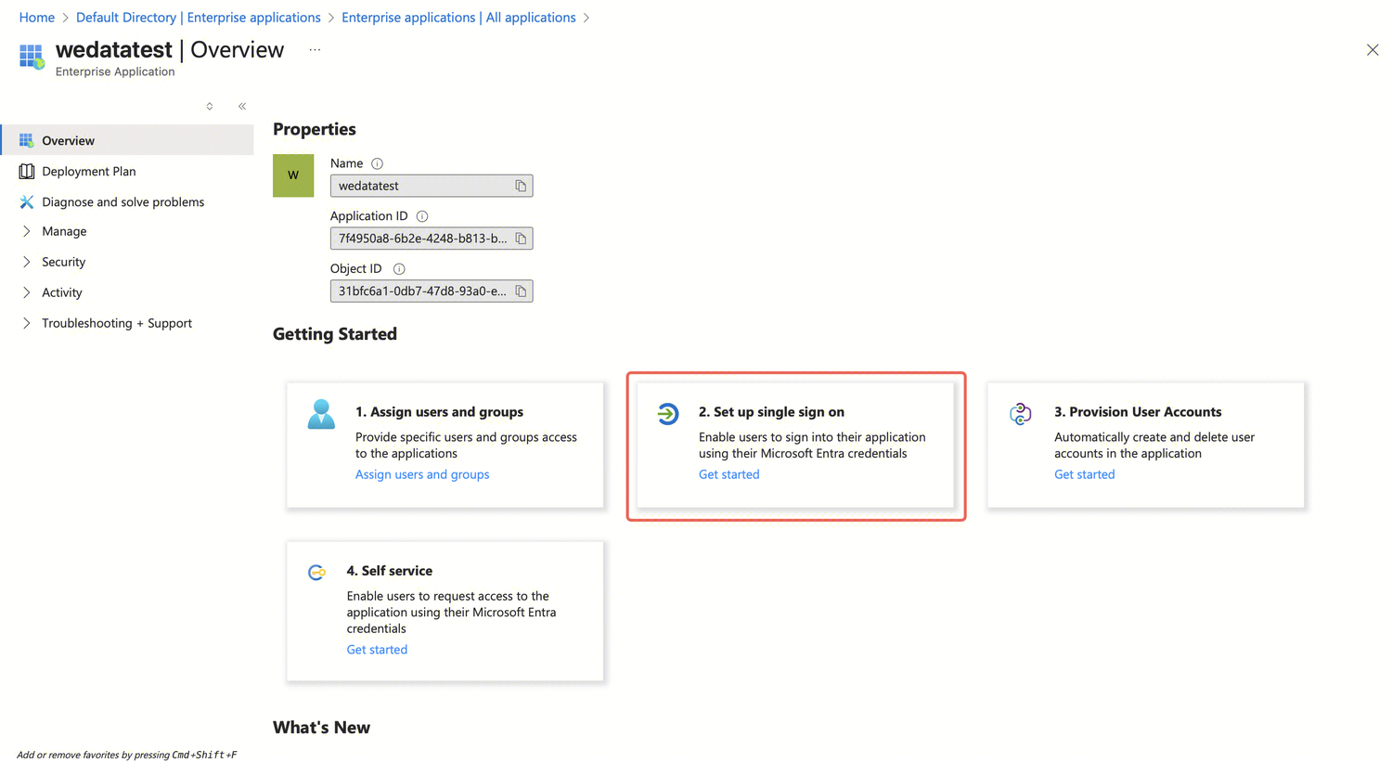This screenshot has height=763, width=1392.
Task: Click Get started under Provision User Accounts
Action: (x=1084, y=474)
